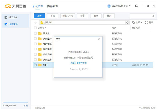Close the 关于 dialog

click(99, 39)
